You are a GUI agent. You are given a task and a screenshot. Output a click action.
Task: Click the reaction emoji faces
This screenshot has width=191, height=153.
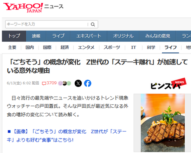(x=65, y=83)
